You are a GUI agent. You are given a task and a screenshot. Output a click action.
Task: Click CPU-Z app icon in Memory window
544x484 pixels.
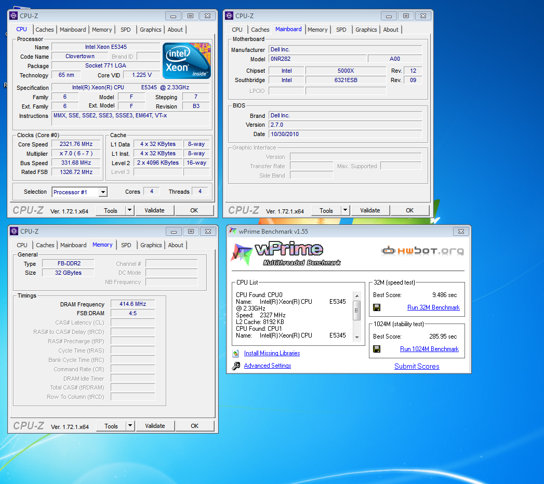[14, 231]
